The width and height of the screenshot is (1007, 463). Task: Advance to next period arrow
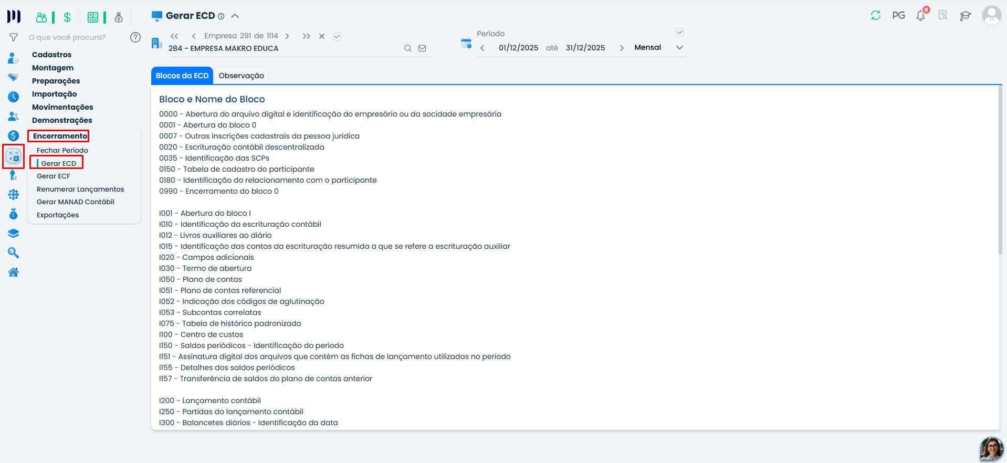pos(622,48)
